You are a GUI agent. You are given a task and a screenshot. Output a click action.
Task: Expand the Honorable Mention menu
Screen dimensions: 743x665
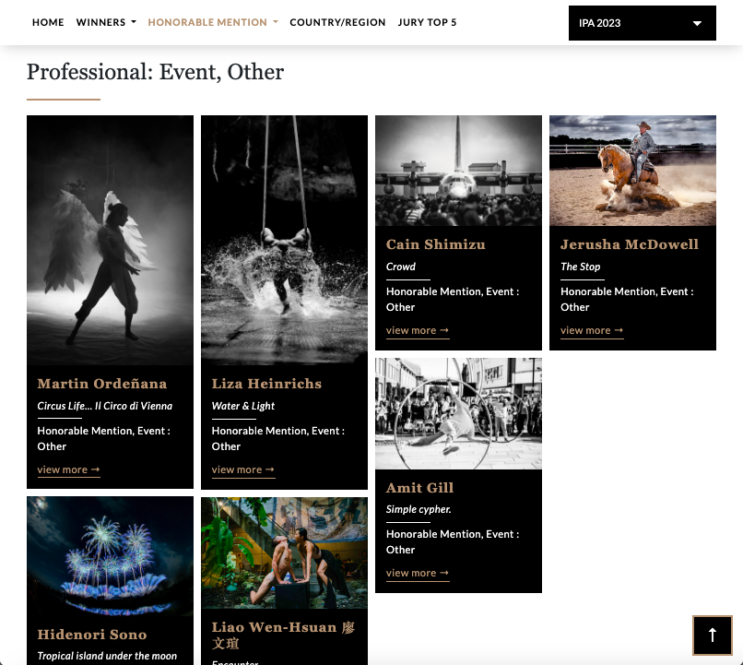pos(213,22)
